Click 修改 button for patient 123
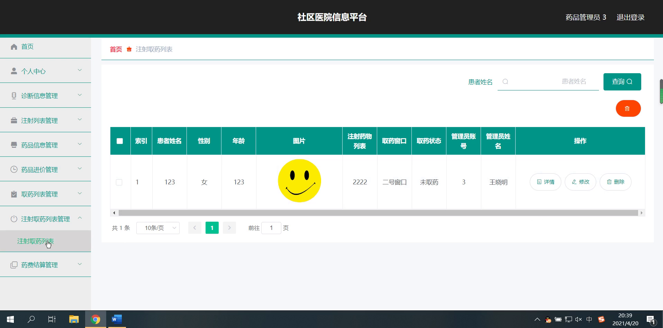This screenshot has height=328, width=663. [580, 182]
